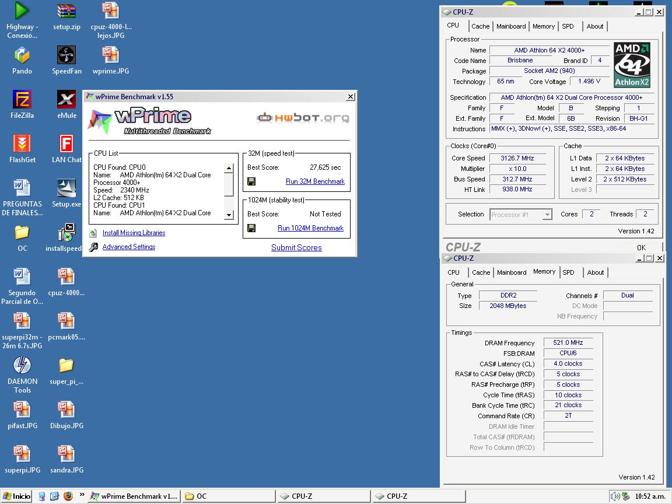Click scroll up arrow in CPU List
Screen dimensions: 672x504
click(229, 168)
